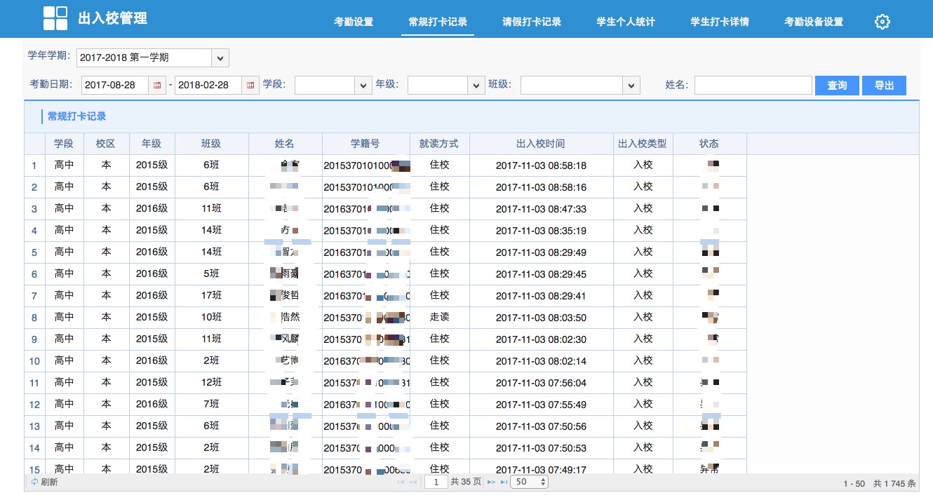Expand the 学段 dropdown
Image resolution: width=933 pixels, height=500 pixels.
pyautogui.click(x=363, y=85)
